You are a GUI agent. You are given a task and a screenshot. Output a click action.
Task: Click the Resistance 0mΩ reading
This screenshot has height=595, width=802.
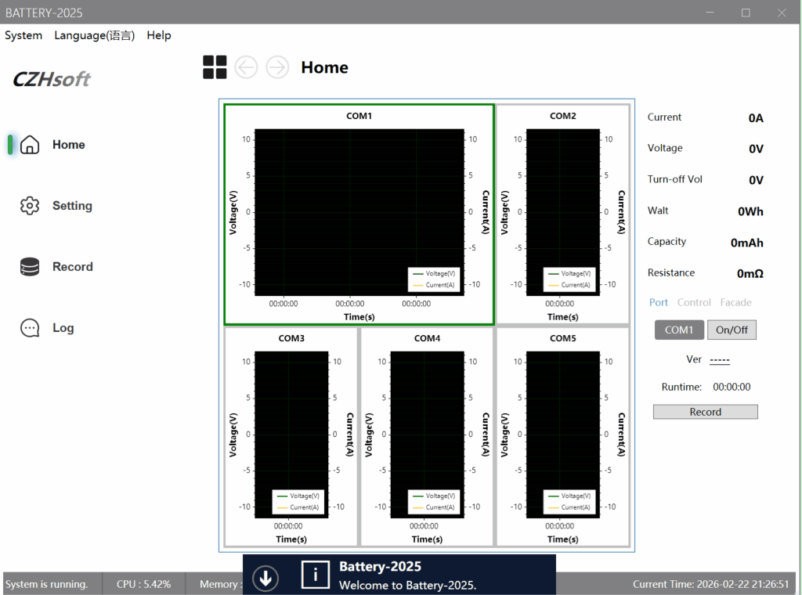coord(750,273)
